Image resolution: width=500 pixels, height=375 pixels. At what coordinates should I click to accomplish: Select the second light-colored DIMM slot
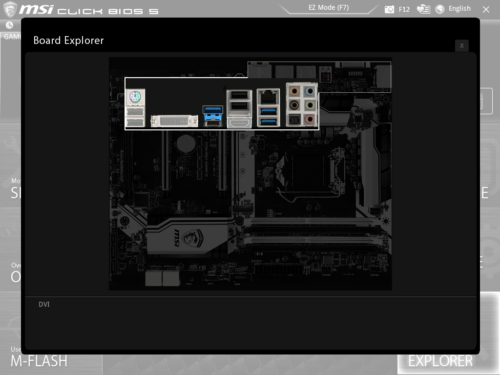tap(311, 240)
